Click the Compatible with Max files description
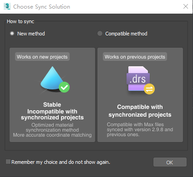Viewport: 193px width, 177px height. pyautogui.click(x=140, y=129)
